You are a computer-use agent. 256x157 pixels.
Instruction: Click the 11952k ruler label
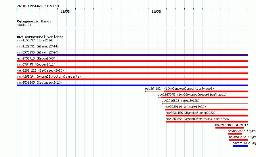[66, 12]
